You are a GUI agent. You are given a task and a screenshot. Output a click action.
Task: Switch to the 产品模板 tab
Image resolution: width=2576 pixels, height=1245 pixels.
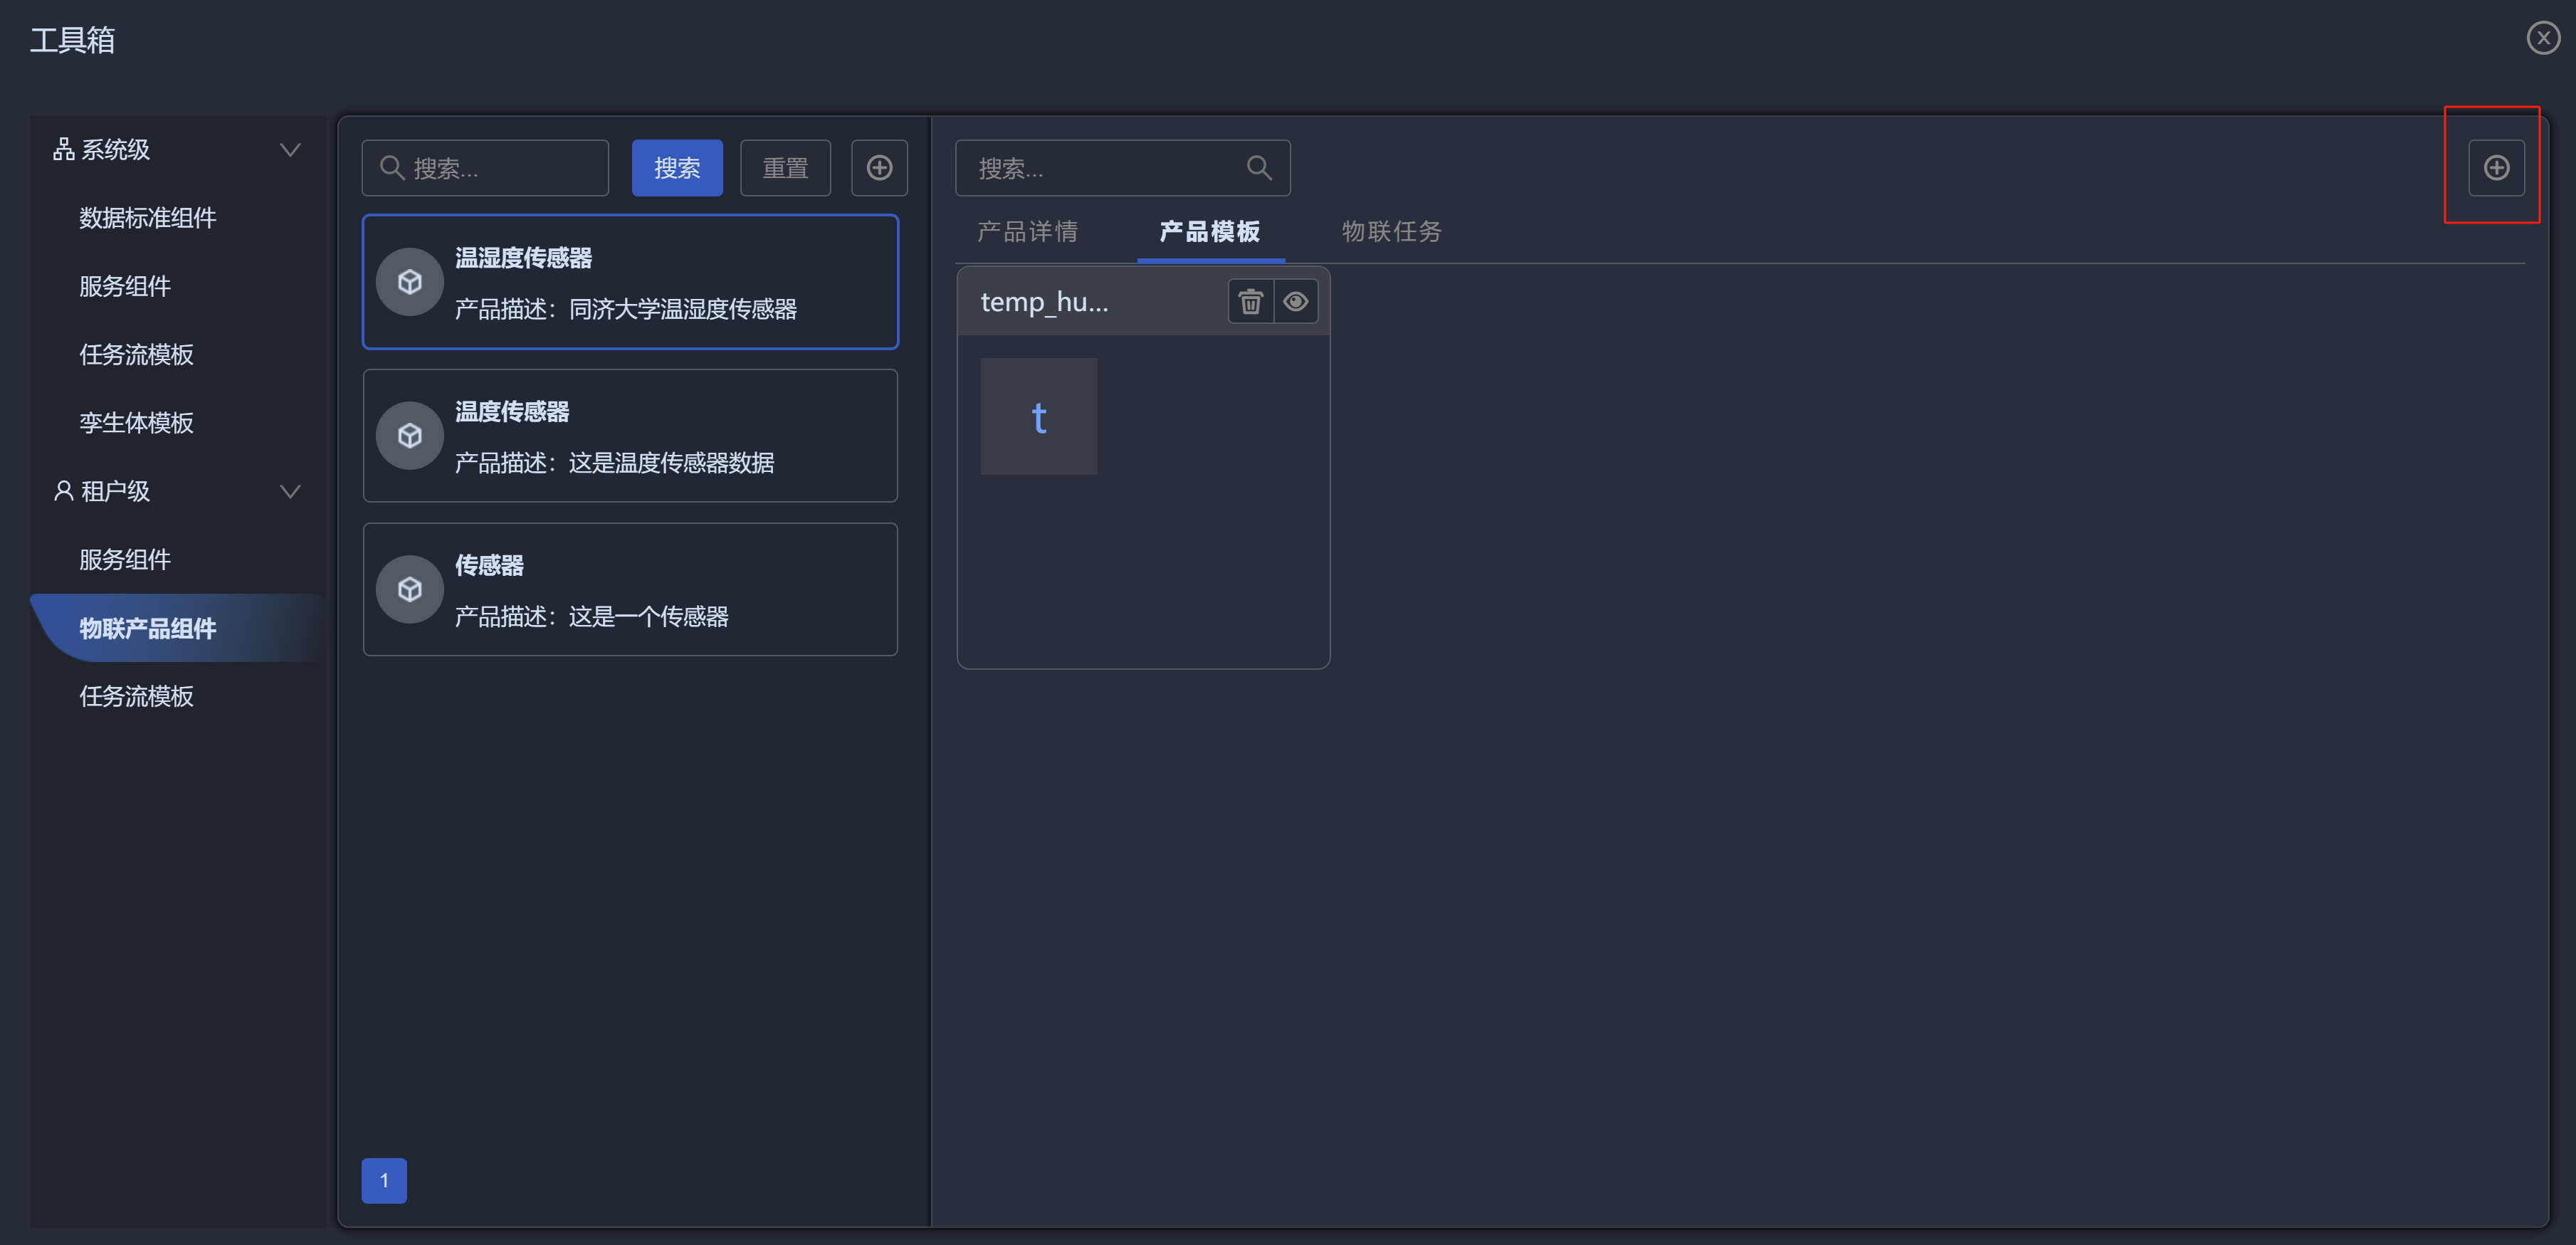coord(1210,232)
